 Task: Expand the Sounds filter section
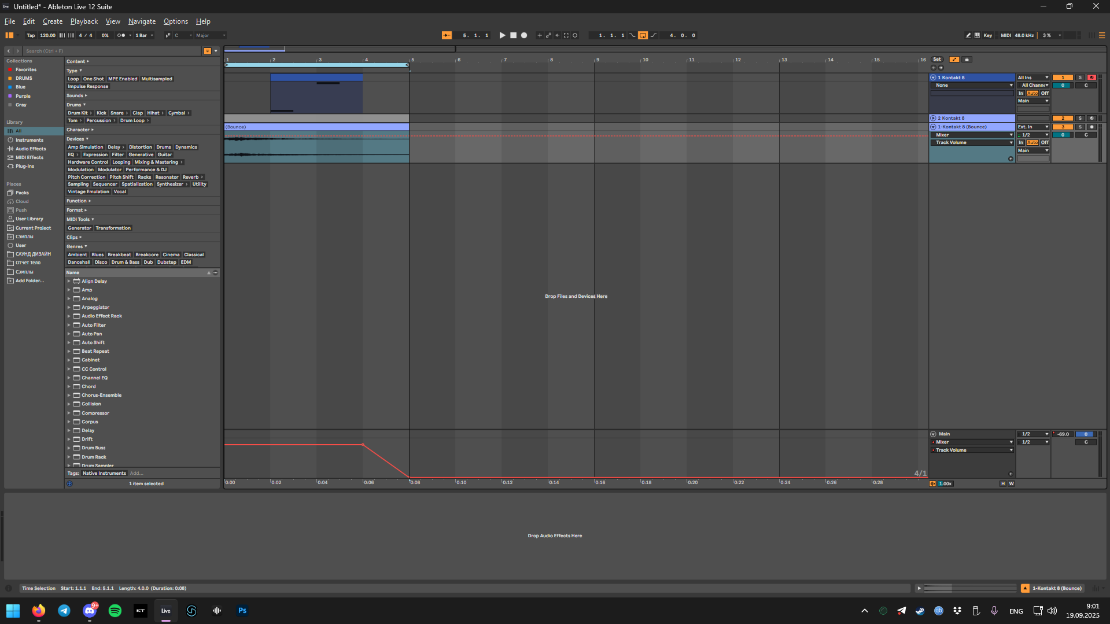[x=76, y=95]
